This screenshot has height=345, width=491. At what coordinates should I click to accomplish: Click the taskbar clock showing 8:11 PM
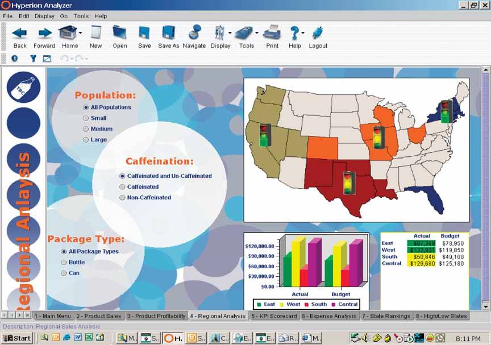coord(468,338)
